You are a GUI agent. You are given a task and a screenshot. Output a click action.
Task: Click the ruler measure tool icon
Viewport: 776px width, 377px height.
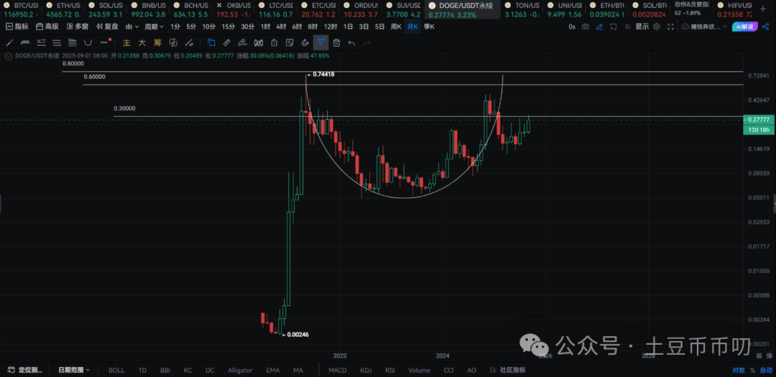click(227, 42)
